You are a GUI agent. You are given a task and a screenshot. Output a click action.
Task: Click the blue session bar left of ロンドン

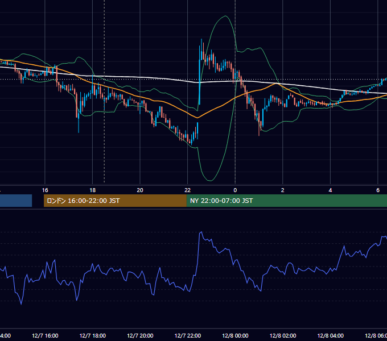16,201
